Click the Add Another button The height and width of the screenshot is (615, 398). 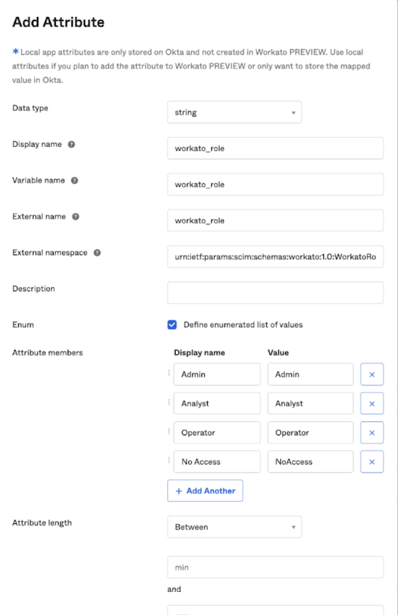click(205, 491)
